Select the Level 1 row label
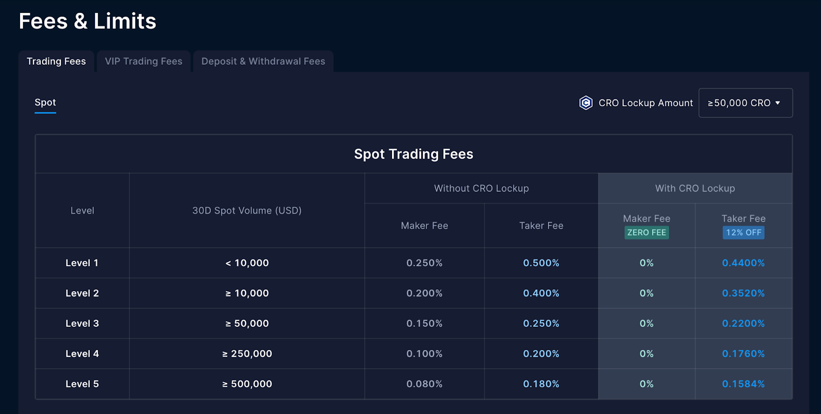The height and width of the screenshot is (414, 821). click(82, 263)
